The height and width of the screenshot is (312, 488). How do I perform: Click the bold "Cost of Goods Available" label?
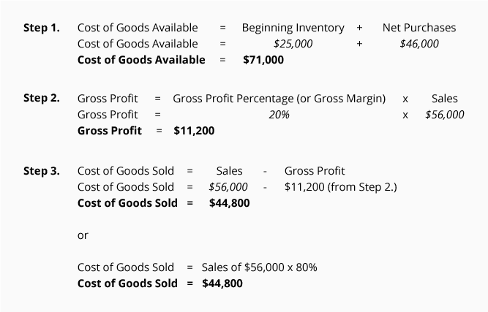pyautogui.click(x=141, y=60)
